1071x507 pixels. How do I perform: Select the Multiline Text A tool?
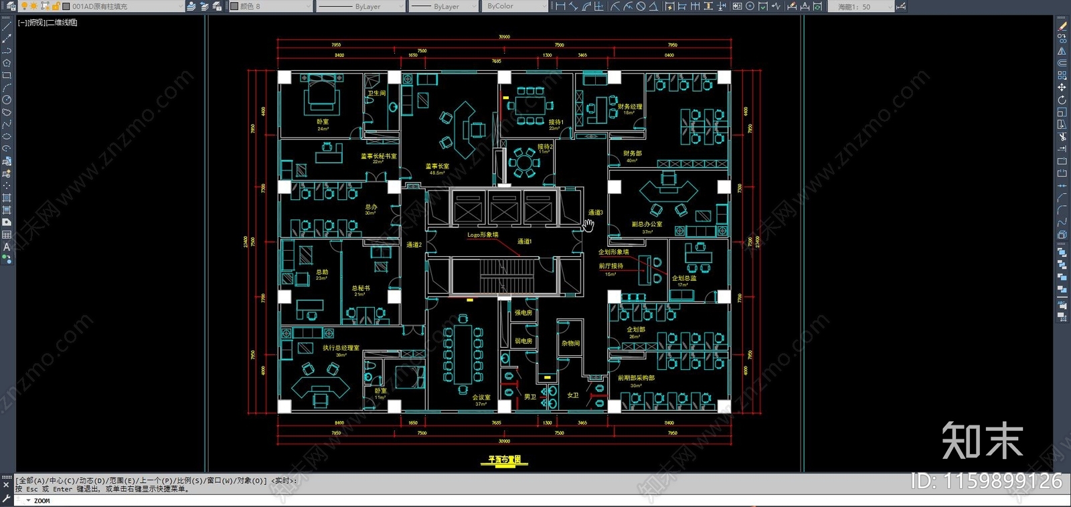pos(7,247)
